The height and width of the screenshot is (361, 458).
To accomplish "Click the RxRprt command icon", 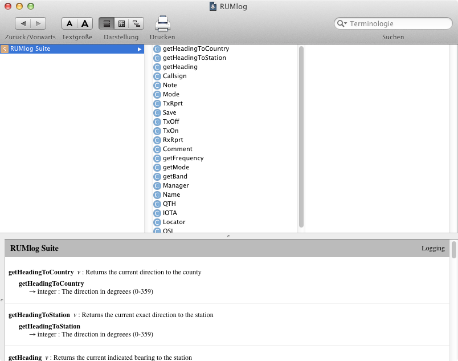I will click(x=157, y=140).
